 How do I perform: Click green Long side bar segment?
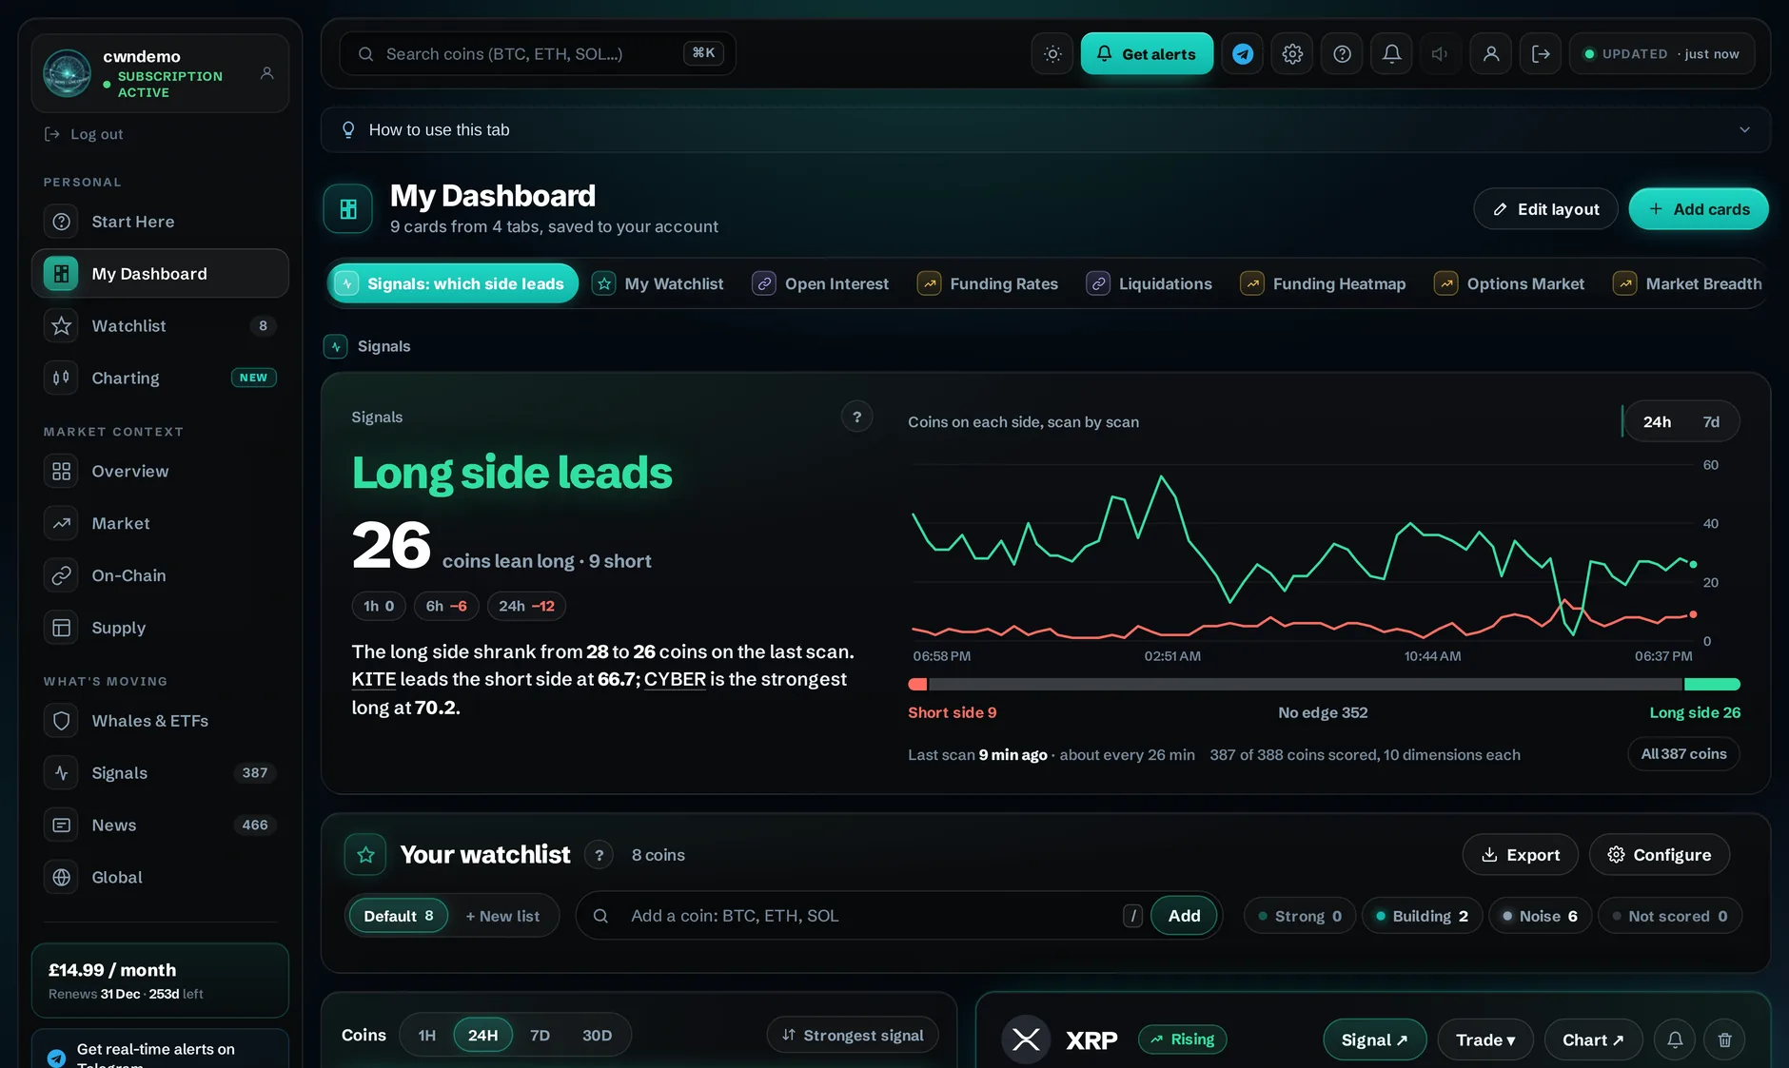(x=1712, y=685)
